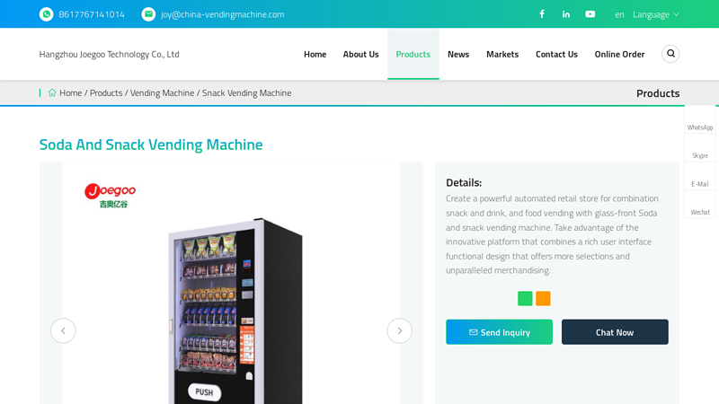Show previous product image arrow
This screenshot has width=719, height=404.
(x=63, y=330)
